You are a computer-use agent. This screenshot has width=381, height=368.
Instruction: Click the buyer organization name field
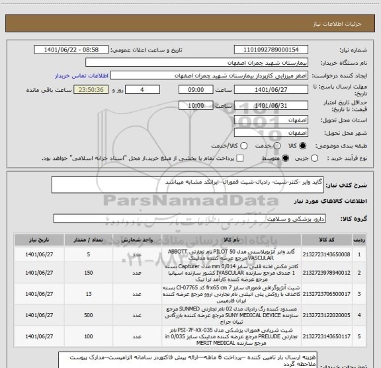[x=196, y=63]
